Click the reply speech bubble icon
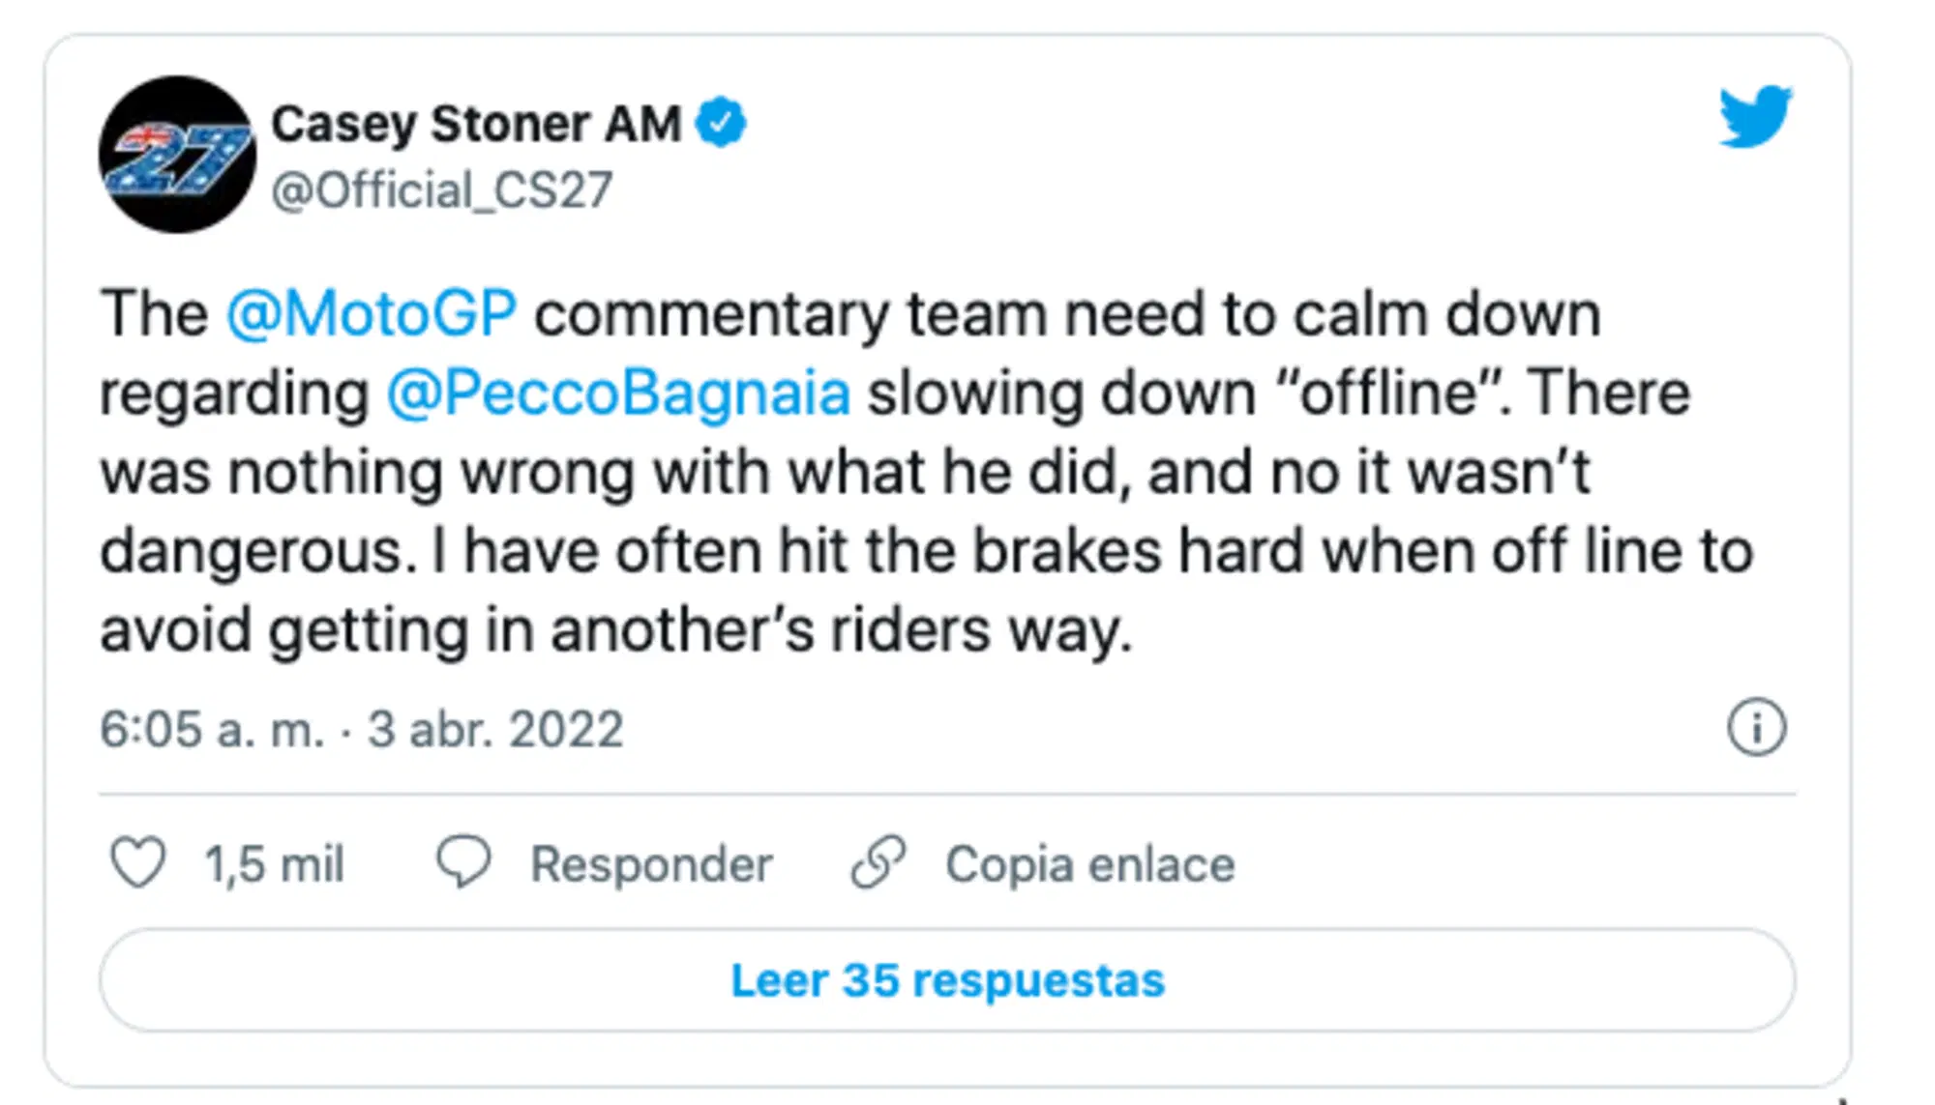The image size is (1935, 1105). coord(464,862)
